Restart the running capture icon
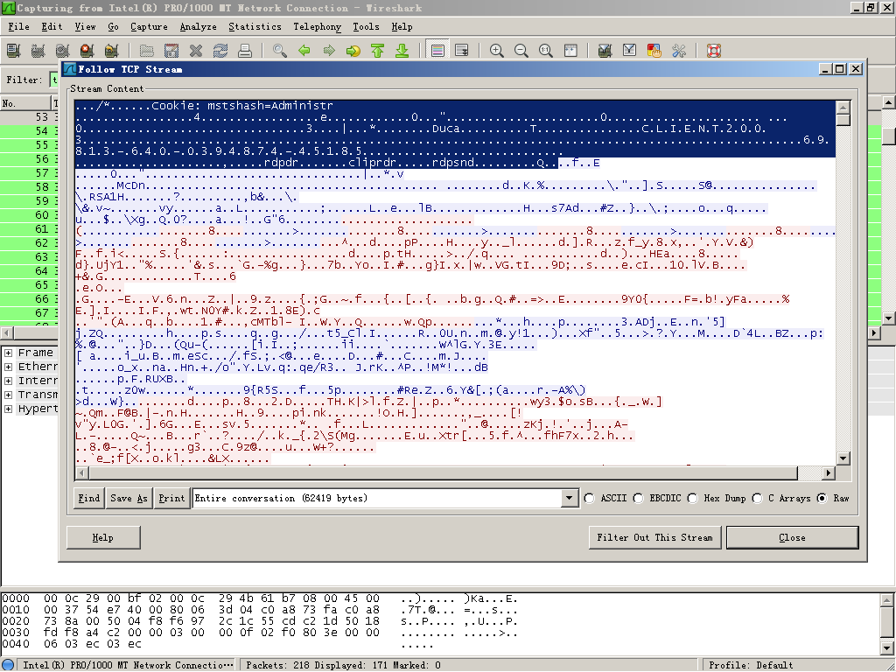The height and width of the screenshot is (672, 896). [111, 51]
